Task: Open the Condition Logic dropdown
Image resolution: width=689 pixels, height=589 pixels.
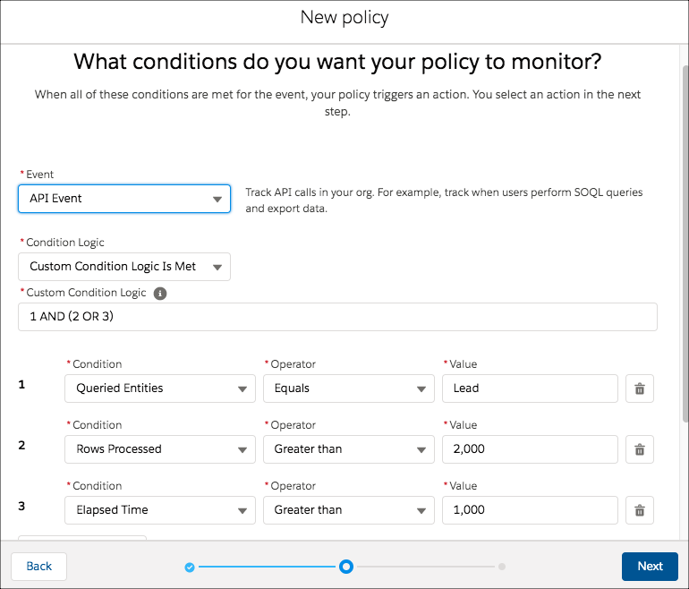Action: click(124, 267)
